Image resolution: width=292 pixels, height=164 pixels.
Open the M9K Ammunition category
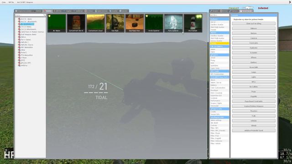coord(26,47)
